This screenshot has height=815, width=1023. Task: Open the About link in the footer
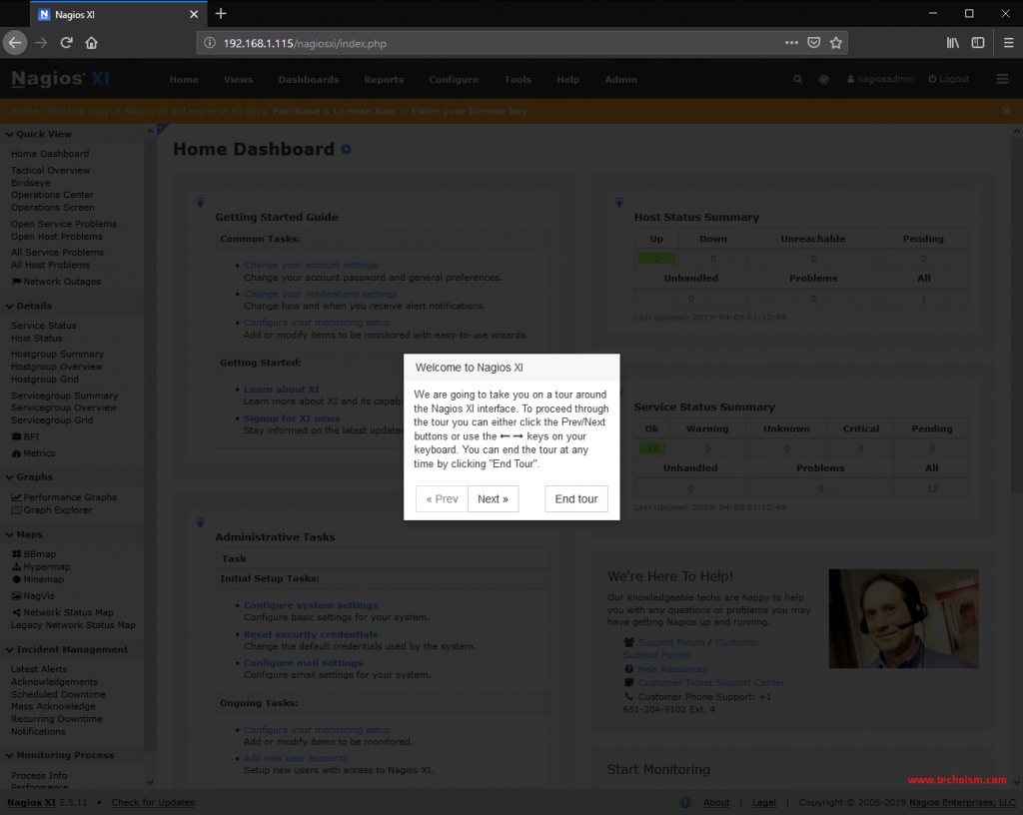pos(715,803)
